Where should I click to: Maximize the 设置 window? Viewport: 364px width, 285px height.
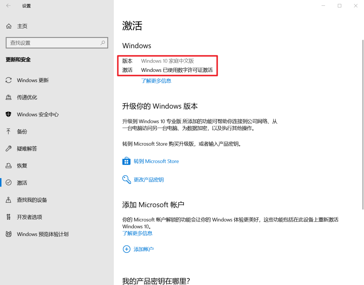(339, 6)
